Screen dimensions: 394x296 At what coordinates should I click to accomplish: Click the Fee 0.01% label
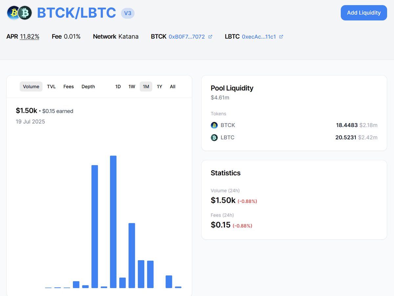coord(66,36)
